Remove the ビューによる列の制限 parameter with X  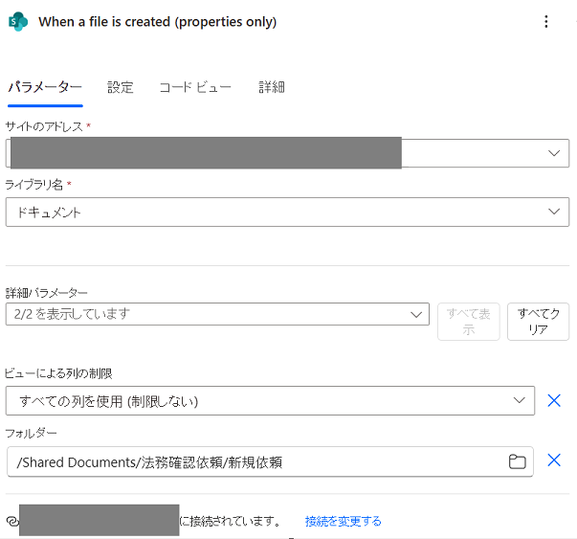554,400
